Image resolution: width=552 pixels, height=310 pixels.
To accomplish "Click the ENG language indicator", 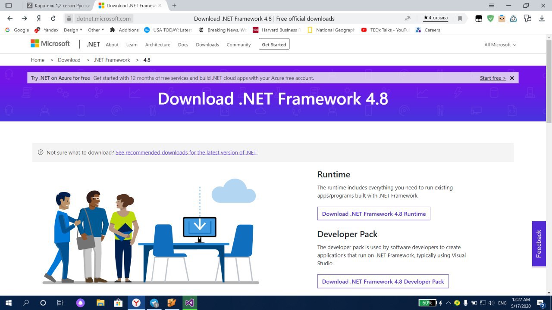I will click(502, 303).
